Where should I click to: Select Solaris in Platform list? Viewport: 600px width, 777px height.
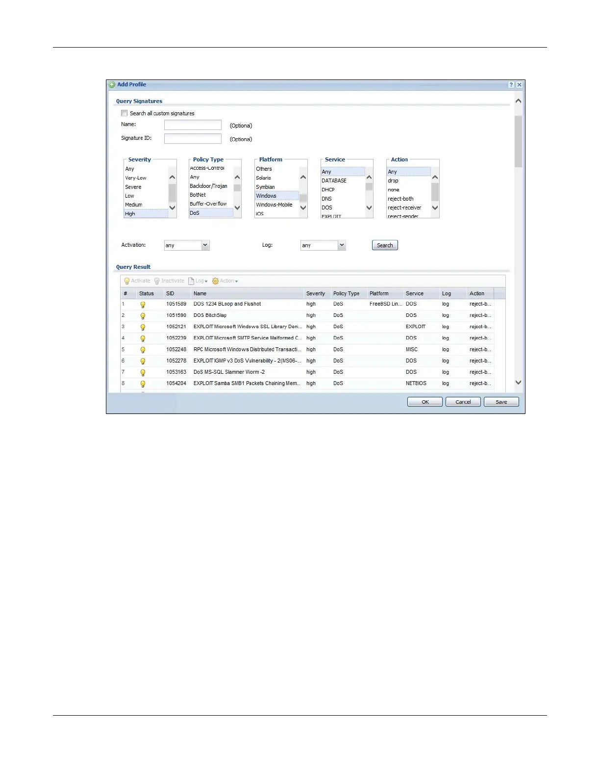tap(276, 178)
